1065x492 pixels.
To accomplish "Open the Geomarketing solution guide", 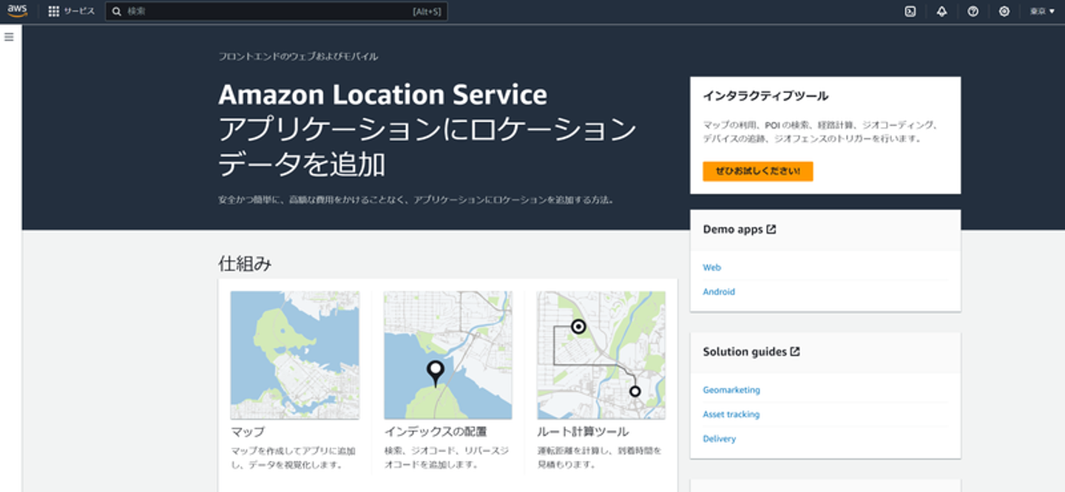I will [x=731, y=390].
